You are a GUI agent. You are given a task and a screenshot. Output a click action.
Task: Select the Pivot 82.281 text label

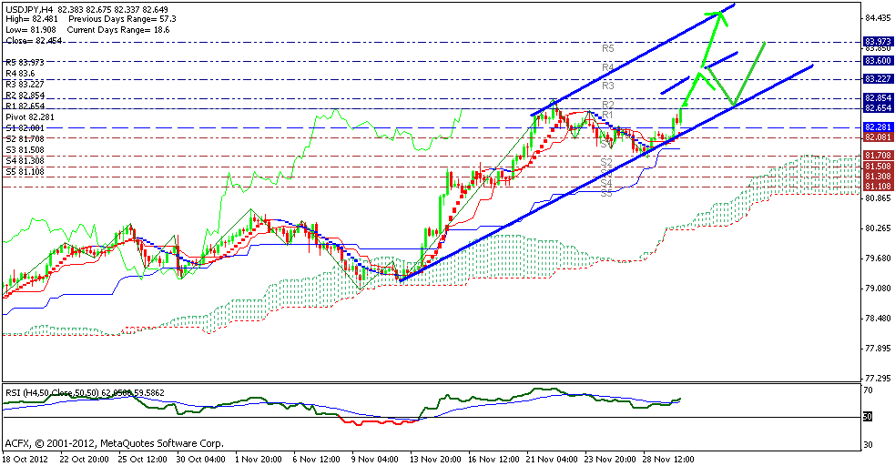pyautogui.click(x=30, y=117)
